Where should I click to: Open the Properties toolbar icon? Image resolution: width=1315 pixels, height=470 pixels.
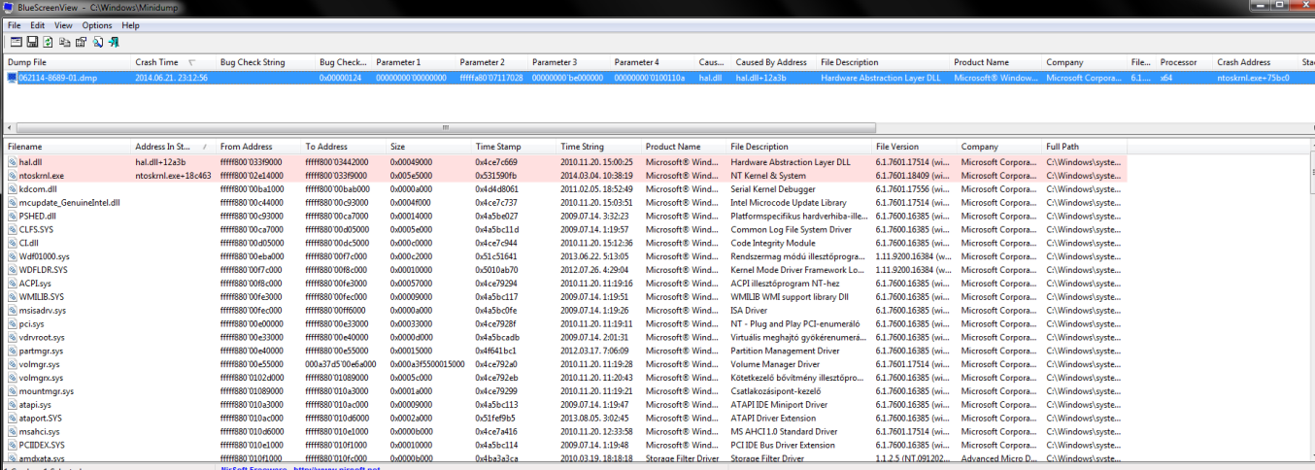[81, 42]
